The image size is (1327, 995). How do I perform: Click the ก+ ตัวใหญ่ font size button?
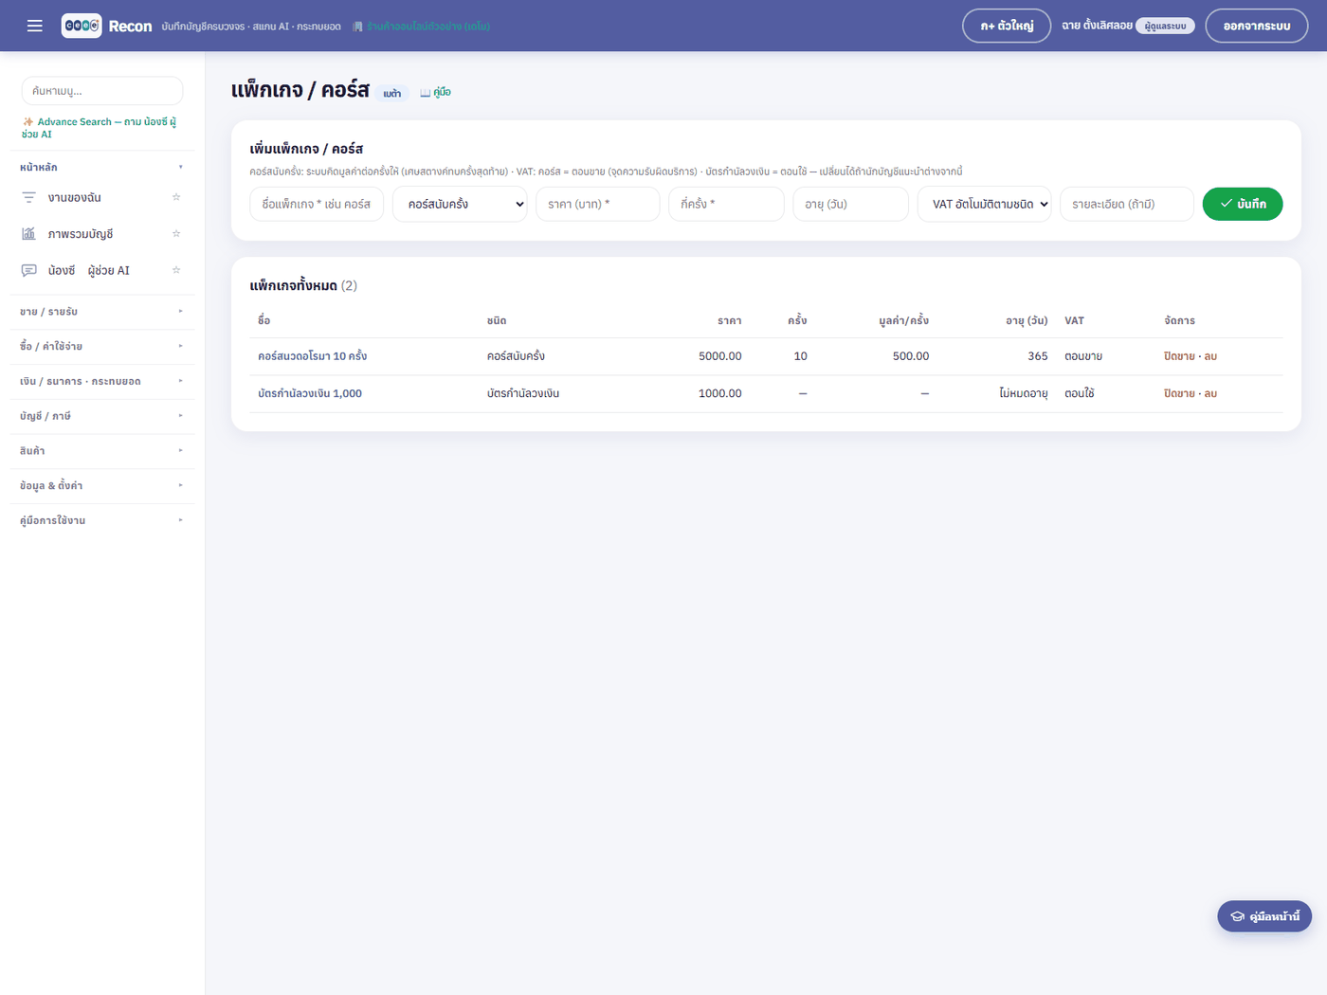tap(1007, 26)
